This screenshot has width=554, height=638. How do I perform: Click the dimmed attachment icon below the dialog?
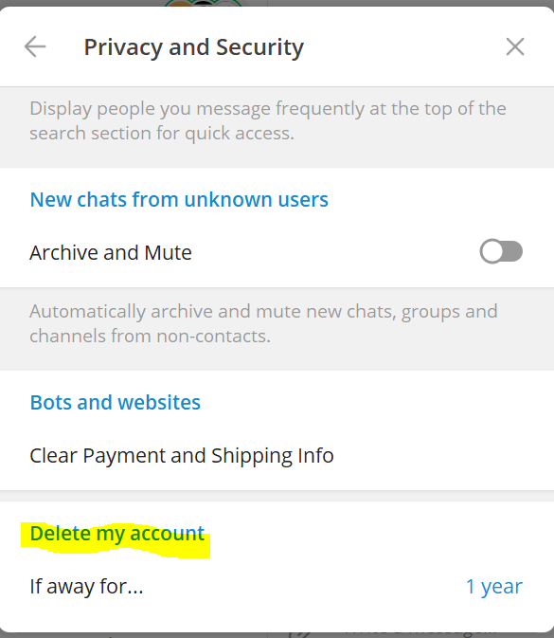[300, 635]
